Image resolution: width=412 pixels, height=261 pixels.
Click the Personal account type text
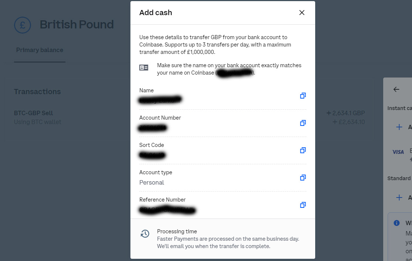point(151,182)
